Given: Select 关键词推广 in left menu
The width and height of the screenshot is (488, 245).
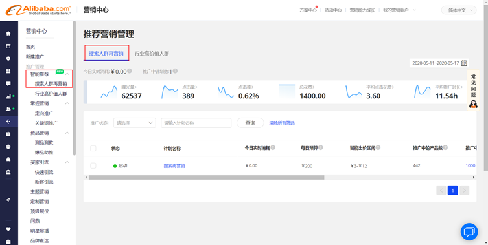Looking at the screenshot, I should click(x=46, y=123).
